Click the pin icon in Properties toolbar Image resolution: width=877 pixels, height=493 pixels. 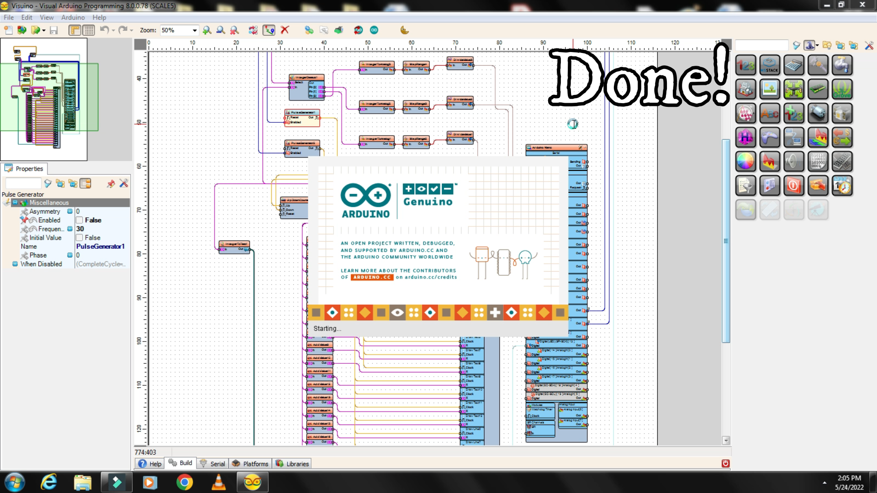[x=111, y=184]
